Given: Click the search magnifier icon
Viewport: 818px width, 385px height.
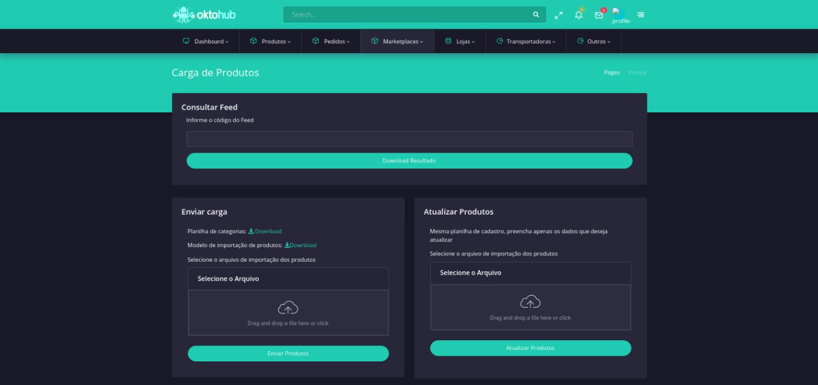Looking at the screenshot, I should click(536, 15).
